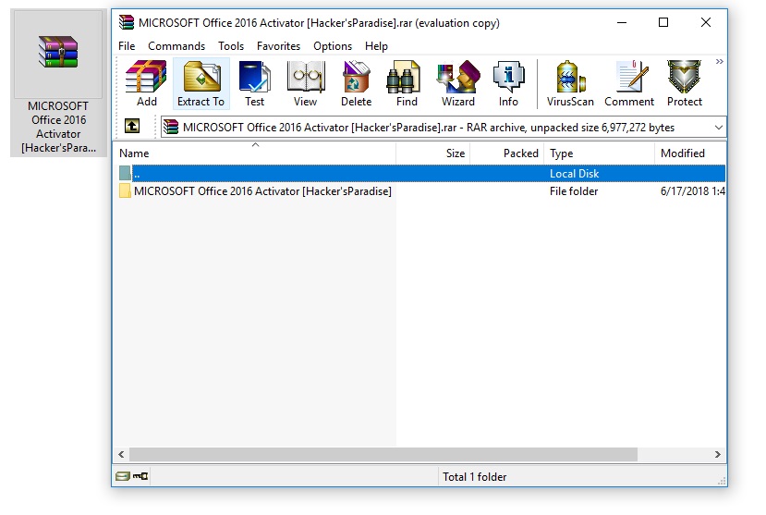Click the horizontal scrollbar left arrow
The image size is (766, 515).
(121, 454)
